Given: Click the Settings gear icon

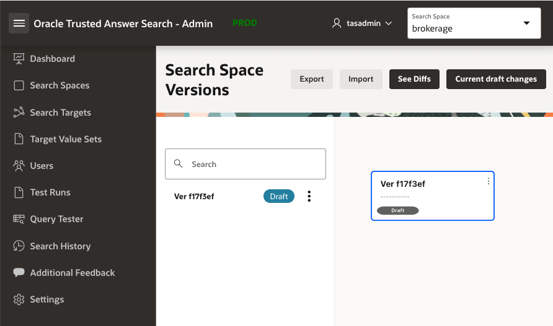Looking at the screenshot, I should click(x=19, y=299).
